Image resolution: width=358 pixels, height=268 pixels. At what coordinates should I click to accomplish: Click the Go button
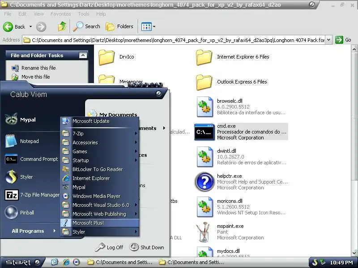(x=343, y=40)
